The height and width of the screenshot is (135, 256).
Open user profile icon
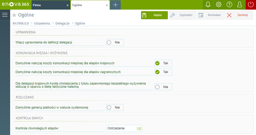pos(240,5)
